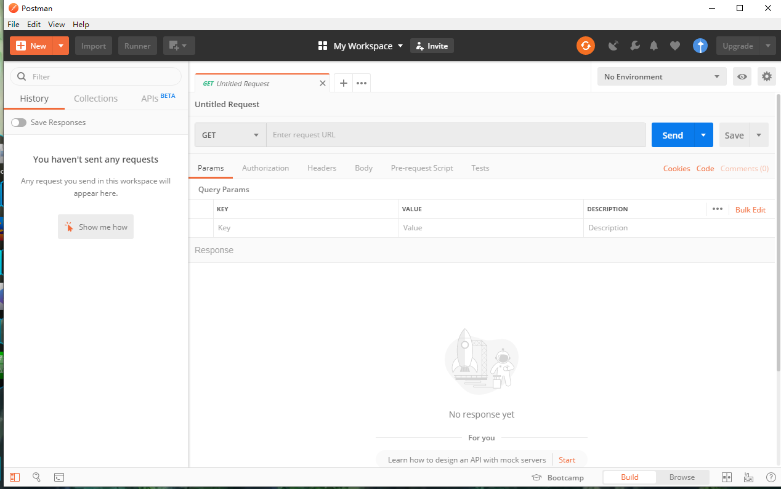
Task: Click the Send button
Action: coord(672,135)
